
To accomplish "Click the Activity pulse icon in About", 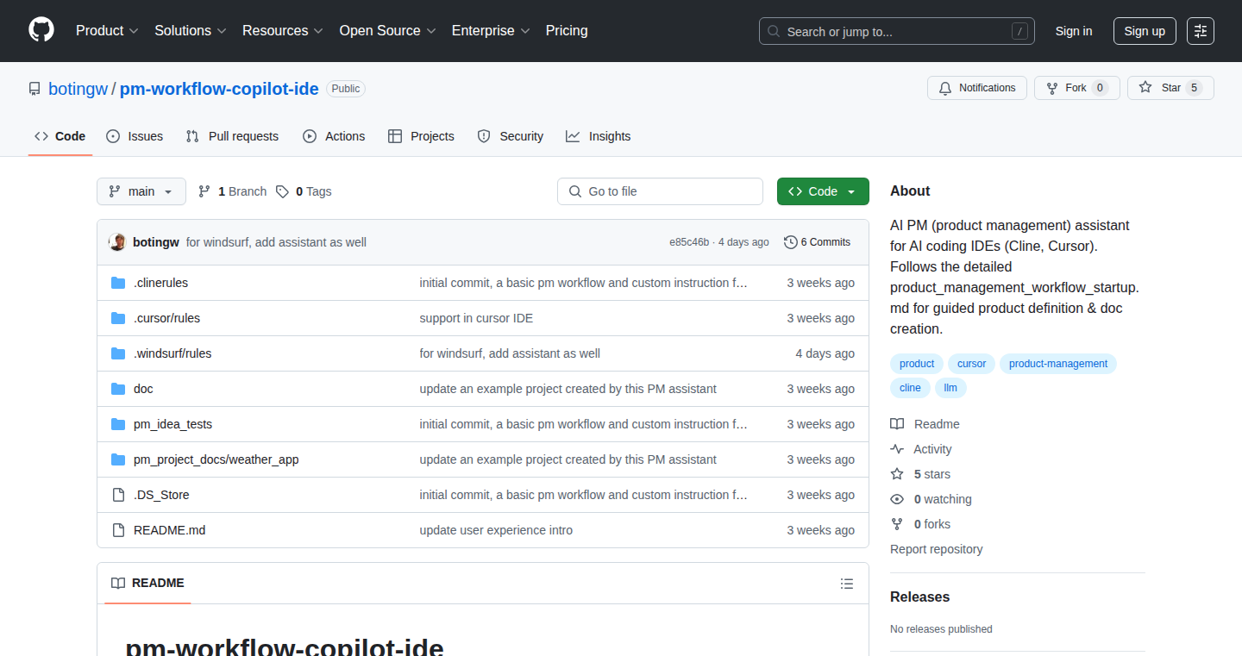I will tap(897, 449).
